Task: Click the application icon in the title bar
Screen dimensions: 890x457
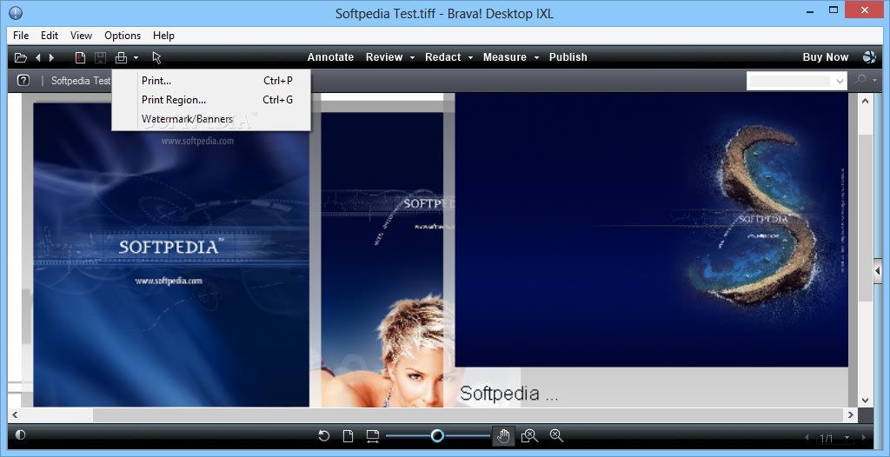Action: point(16,12)
